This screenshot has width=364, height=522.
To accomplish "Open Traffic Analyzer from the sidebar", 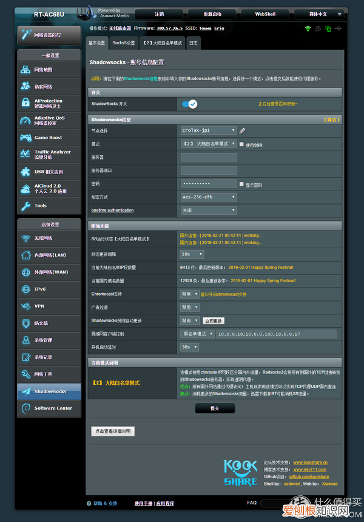I will [49, 154].
